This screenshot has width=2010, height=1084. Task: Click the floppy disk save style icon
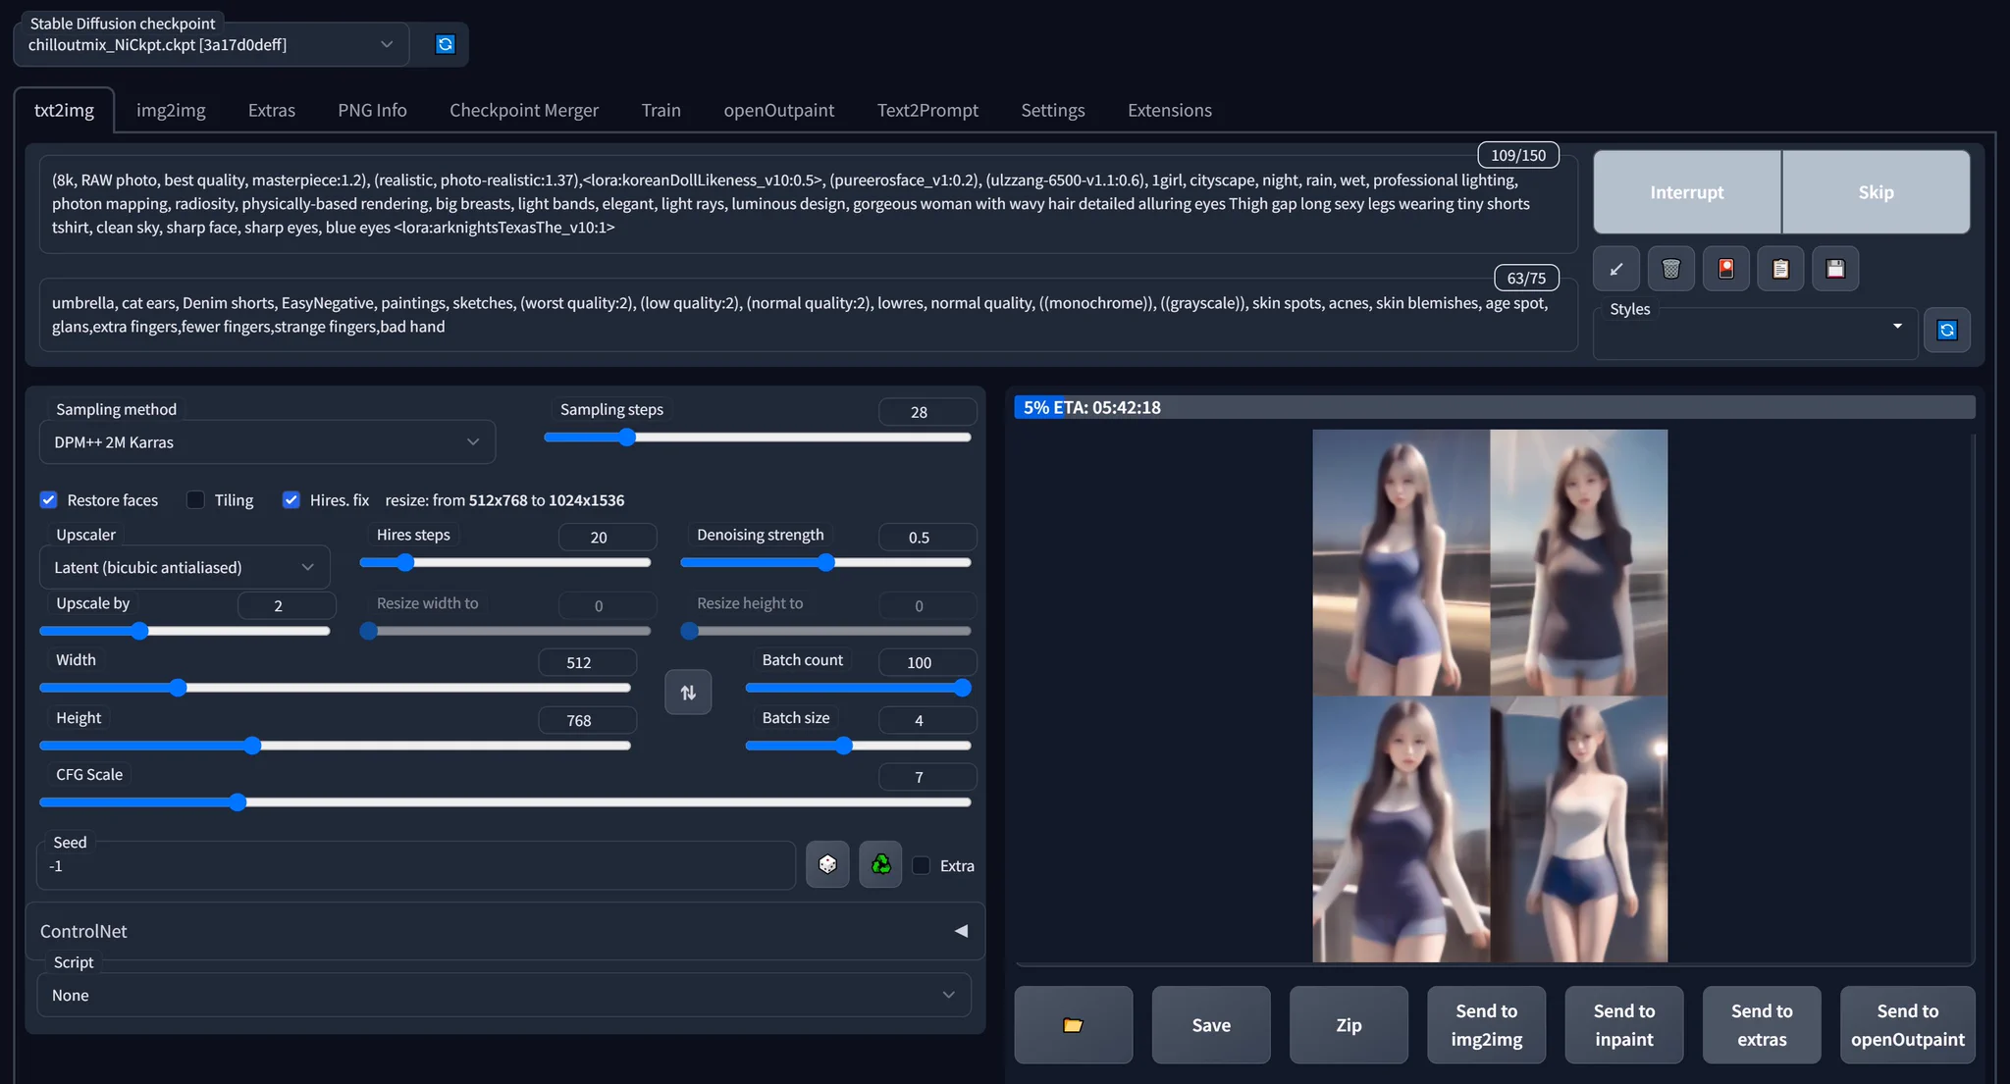[1835, 269]
